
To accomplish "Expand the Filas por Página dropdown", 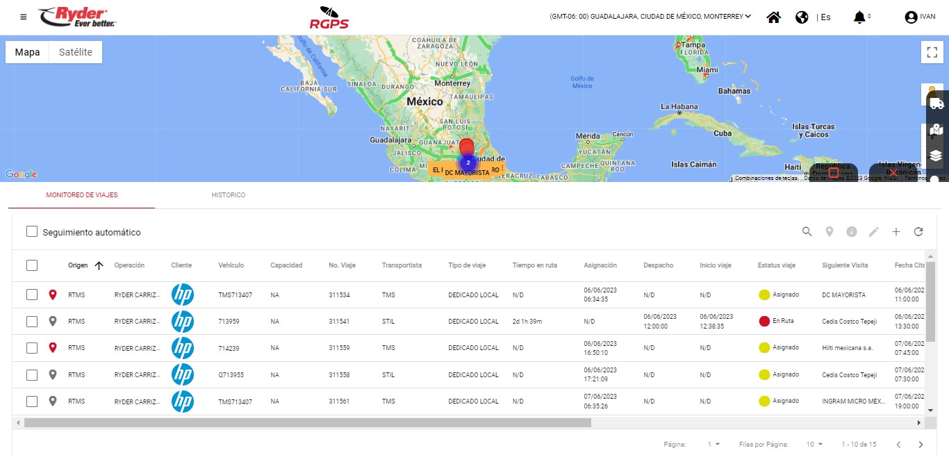I will [814, 445].
